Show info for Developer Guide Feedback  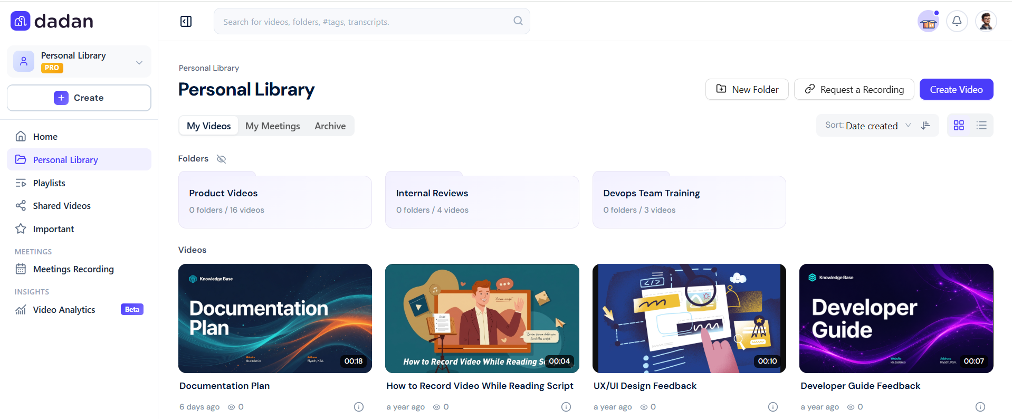980,406
